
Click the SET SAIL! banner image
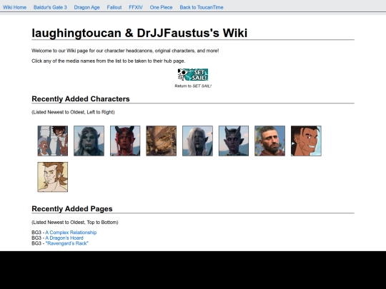(x=193, y=75)
